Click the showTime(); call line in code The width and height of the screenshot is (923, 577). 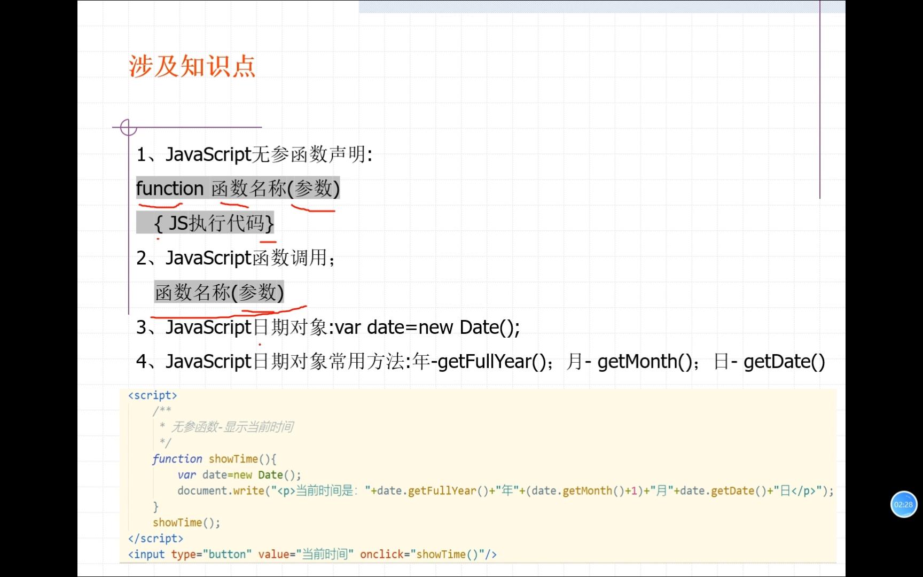click(x=186, y=523)
